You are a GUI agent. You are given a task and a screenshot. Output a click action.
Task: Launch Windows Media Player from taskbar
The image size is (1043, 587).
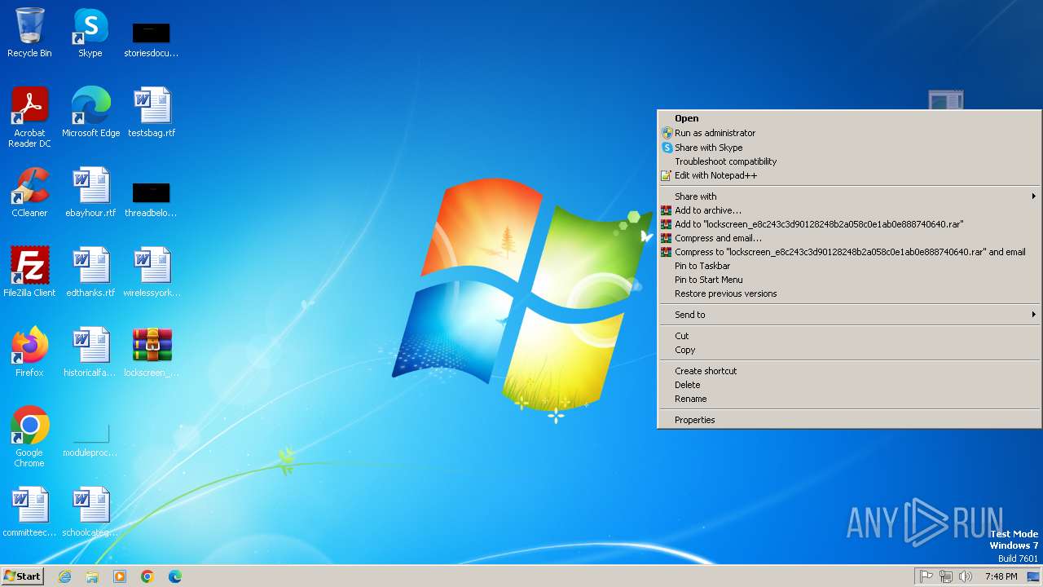[120, 576]
